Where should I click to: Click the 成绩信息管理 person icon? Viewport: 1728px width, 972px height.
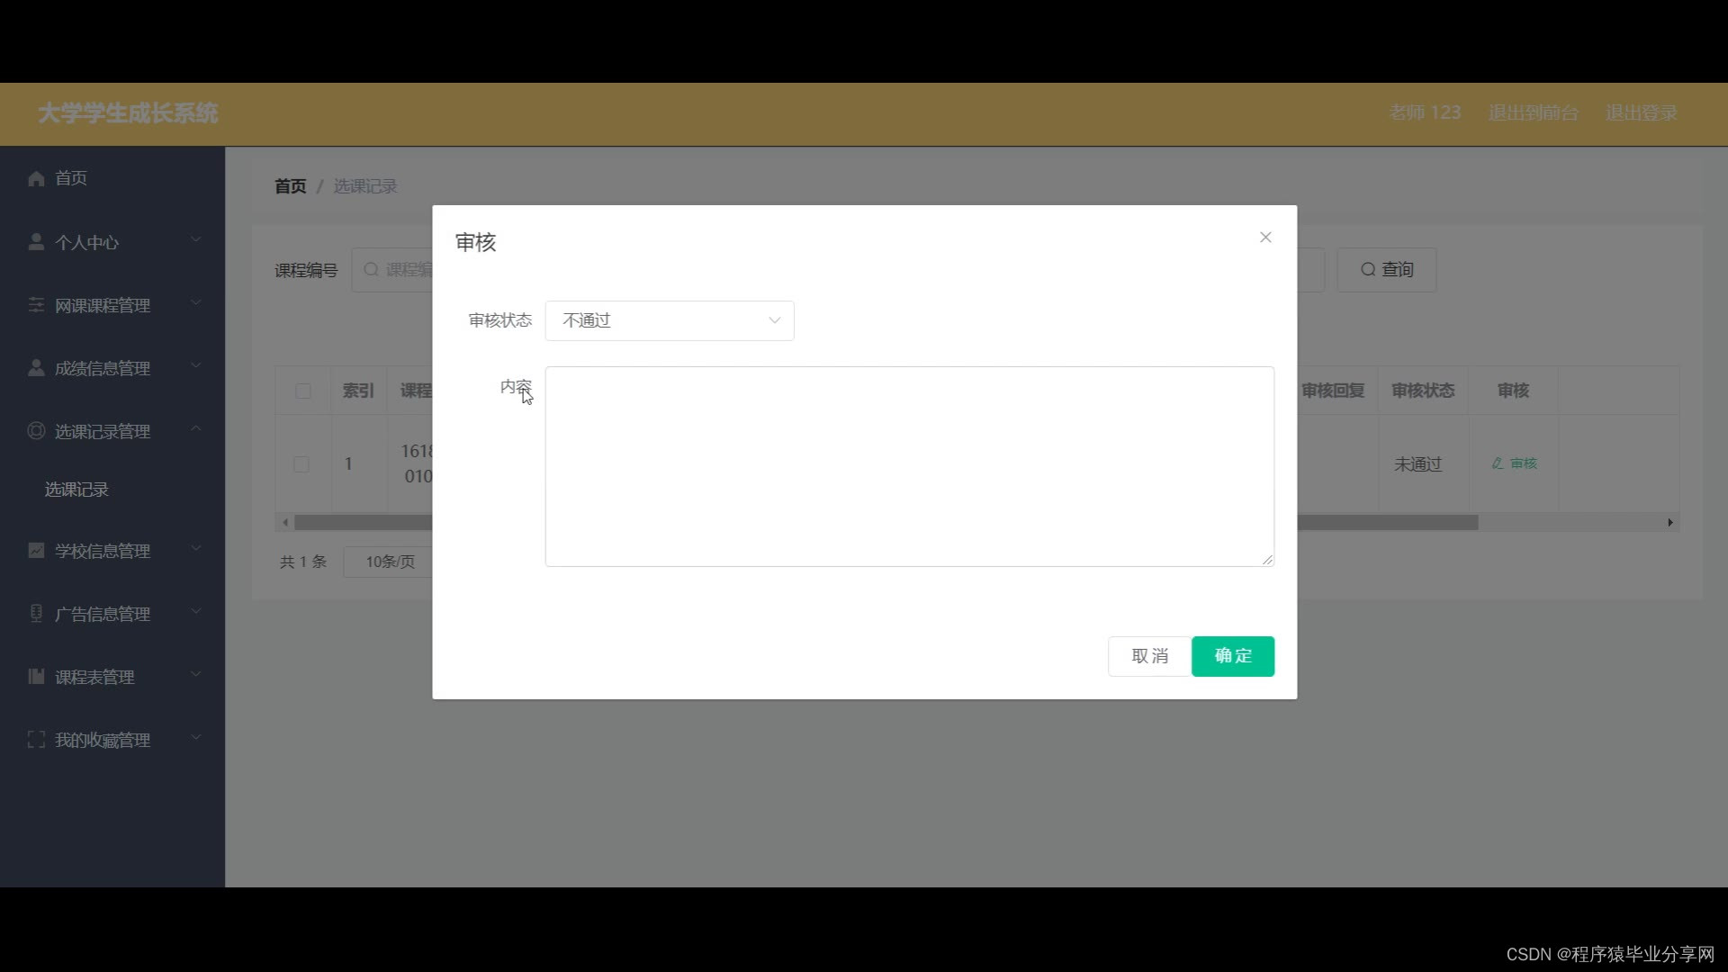click(x=36, y=368)
